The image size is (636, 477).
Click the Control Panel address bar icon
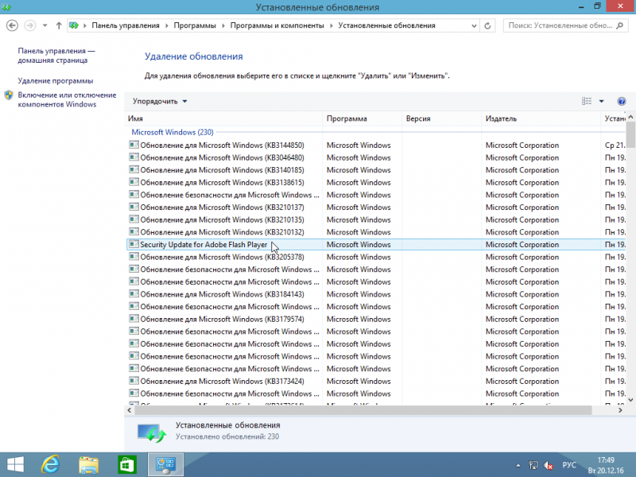point(74,25)
